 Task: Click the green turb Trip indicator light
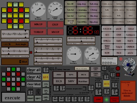pos(106,100)
